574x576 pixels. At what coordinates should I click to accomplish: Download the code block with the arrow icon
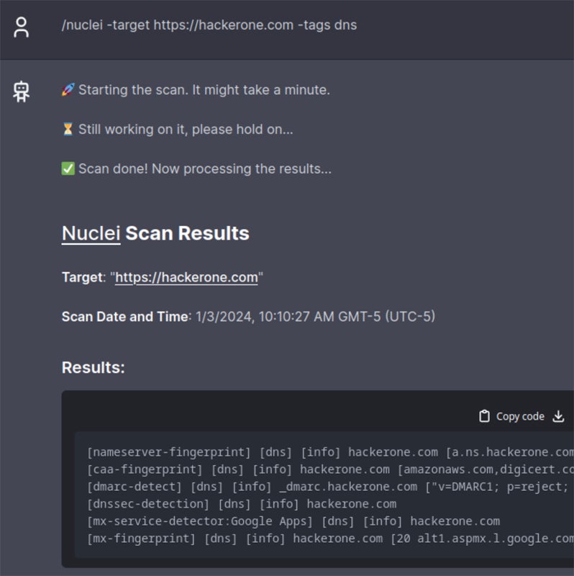coord(558,416)
